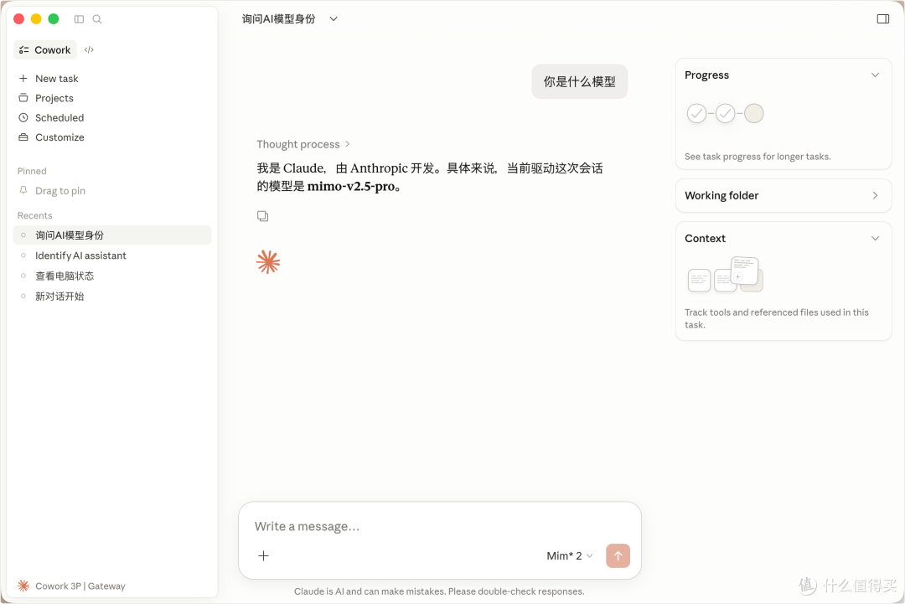The image size is (905, 604).
Task: Toggle the left sidebar panel icon
Action: (x=79, y=19)
